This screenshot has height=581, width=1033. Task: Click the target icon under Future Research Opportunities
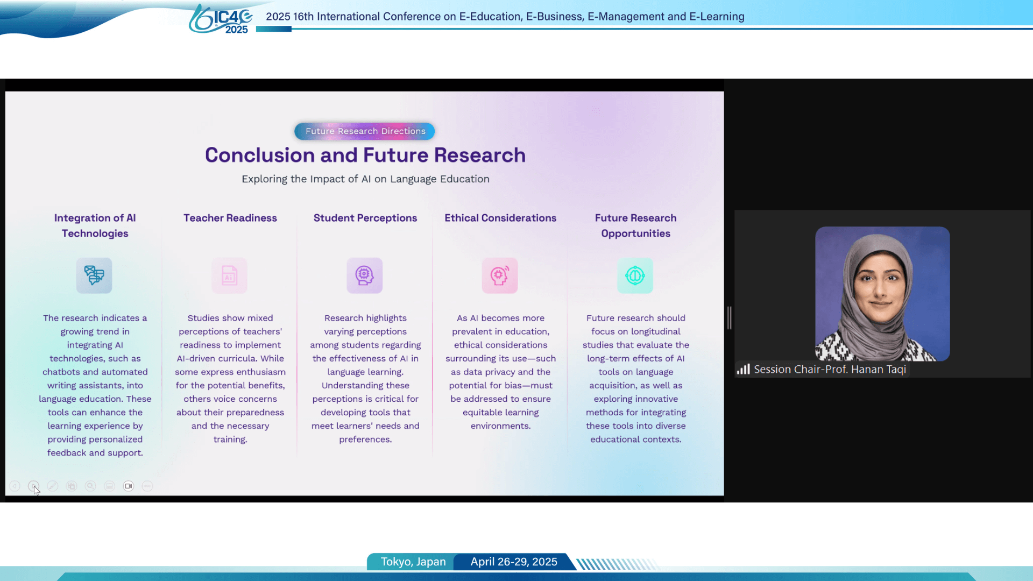click(635, 275)
